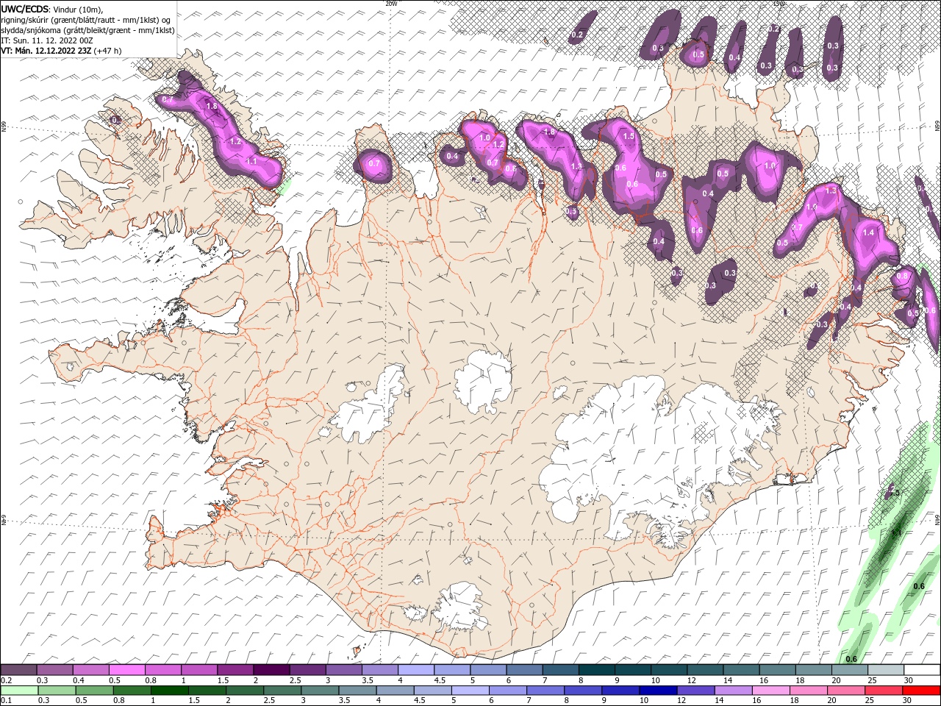Click the 'slydda/snjókoma' legend description line

(87, 30)
